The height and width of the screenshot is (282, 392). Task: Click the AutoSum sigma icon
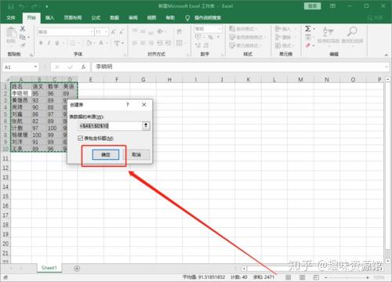[308, 29]
